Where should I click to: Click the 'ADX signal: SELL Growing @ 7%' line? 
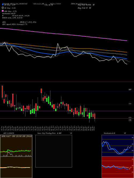click(14, 24)
